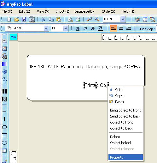Expand the font size 11 dropdown
Image resolution: width=157 pixels, height=163 pixels.
click(66, 28)
